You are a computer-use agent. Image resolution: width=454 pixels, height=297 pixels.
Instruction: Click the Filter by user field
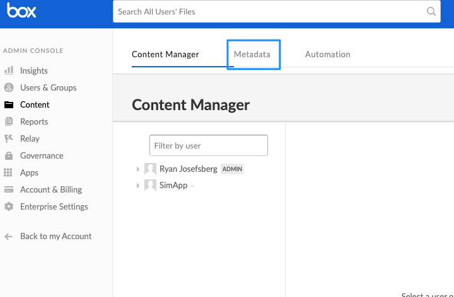(208, 145)
